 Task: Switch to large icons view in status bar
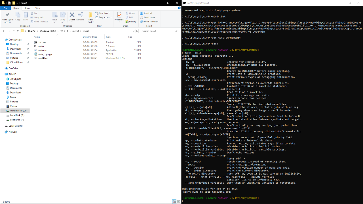pos(178,202)
